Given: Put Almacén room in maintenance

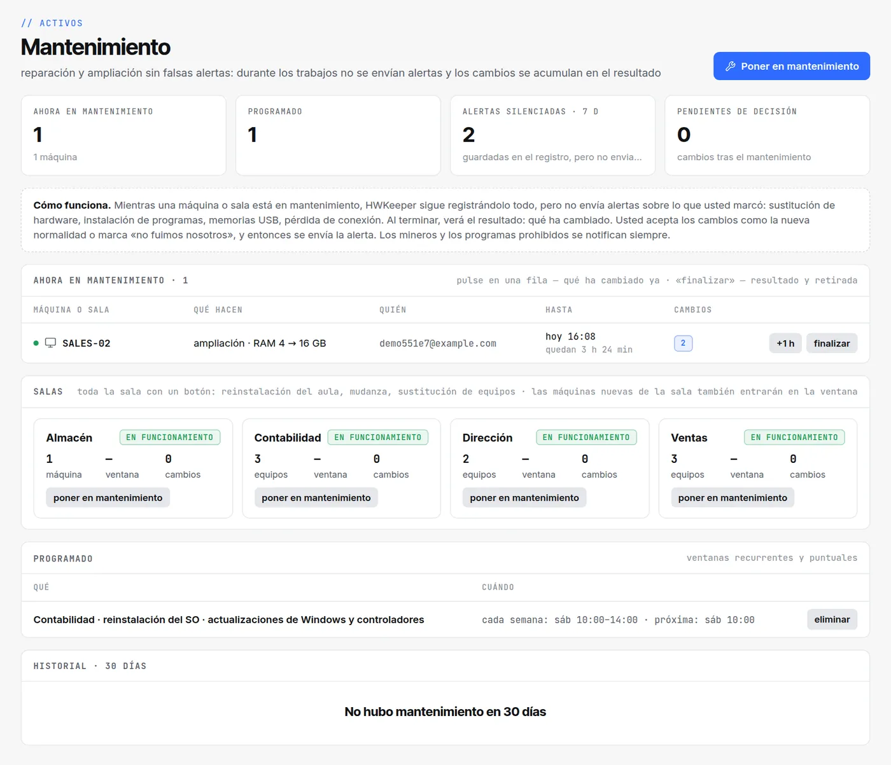Looking at the screenshot, I should pos(108,497).
